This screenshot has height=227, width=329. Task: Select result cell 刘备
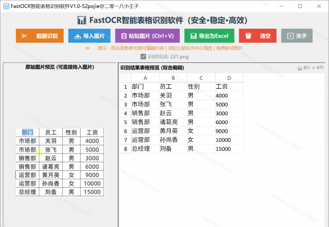click(x=173, y=149)
